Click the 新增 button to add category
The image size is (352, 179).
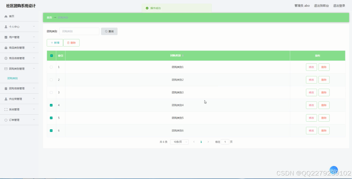[x=55, y=43]
